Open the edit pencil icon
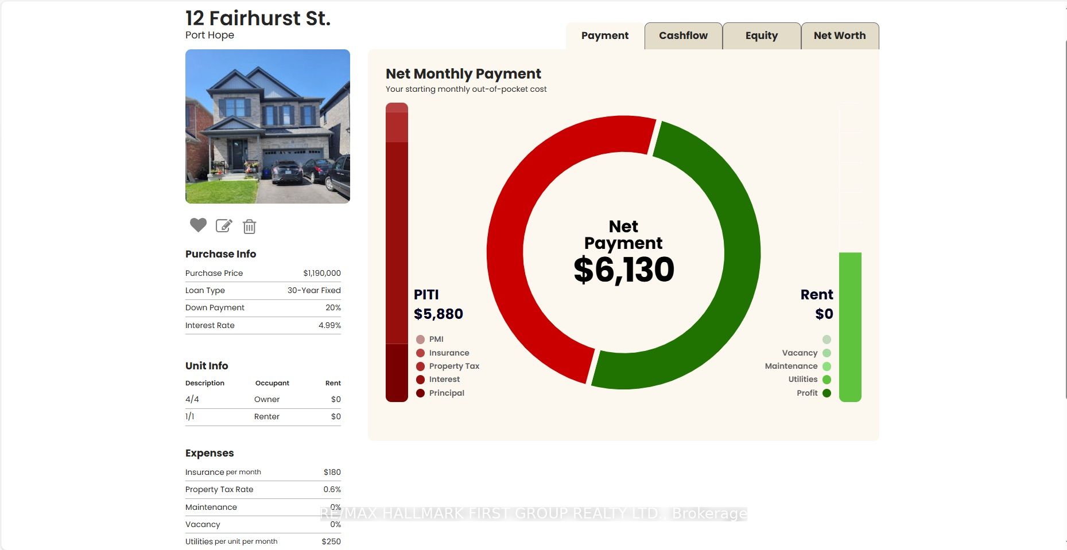The width and height of the screenshot is (1067, 550). 224,226
